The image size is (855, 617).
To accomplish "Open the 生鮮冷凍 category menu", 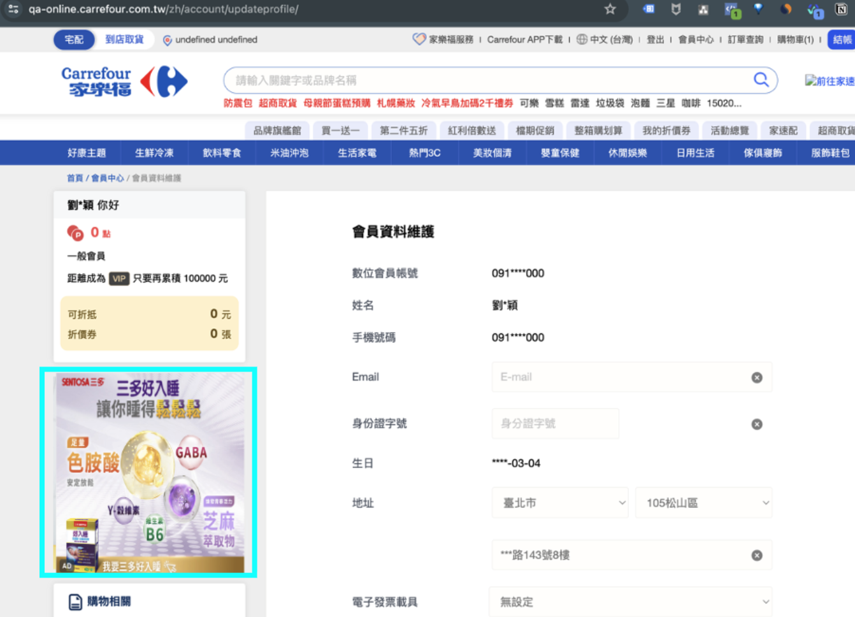I will [x=154, y=153].
